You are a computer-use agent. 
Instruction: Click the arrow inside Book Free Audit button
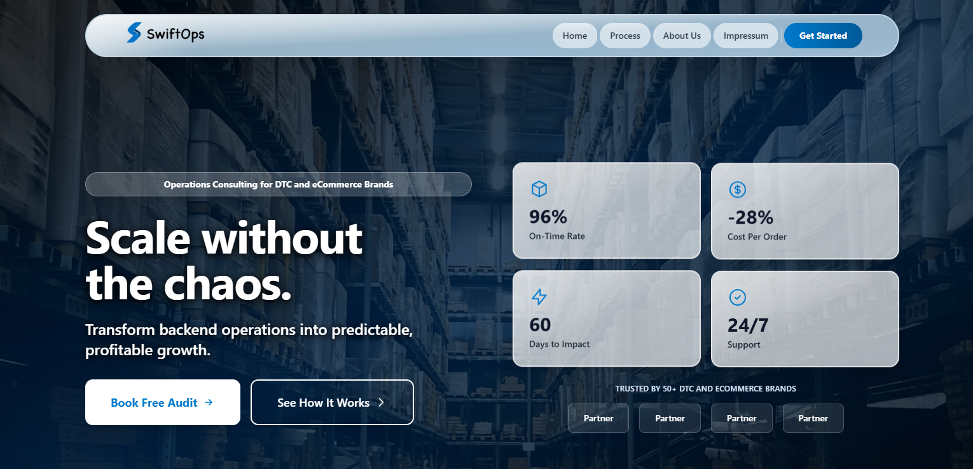[x=209, y=402]
